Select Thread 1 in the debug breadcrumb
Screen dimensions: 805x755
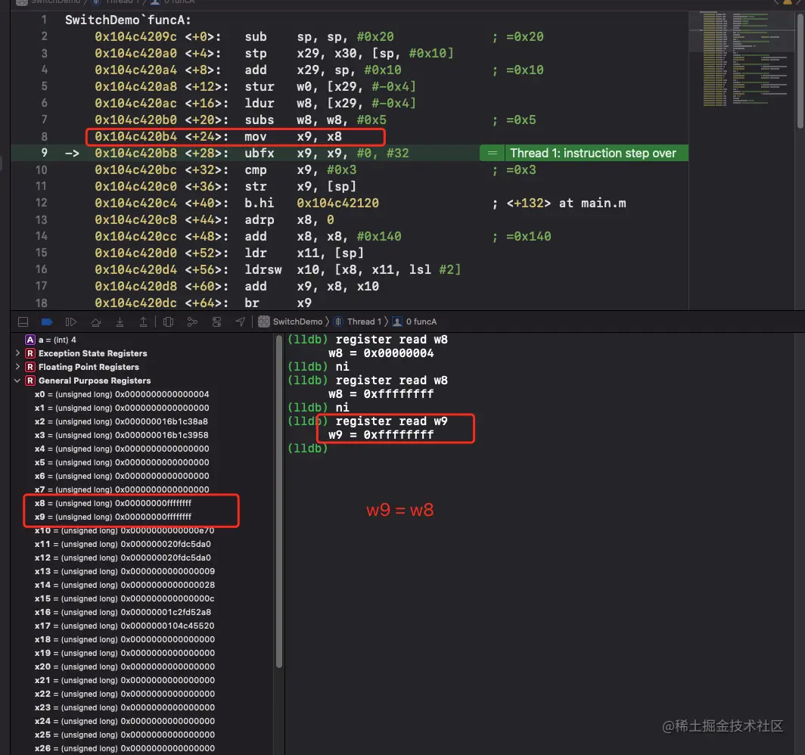click(364, 322)
